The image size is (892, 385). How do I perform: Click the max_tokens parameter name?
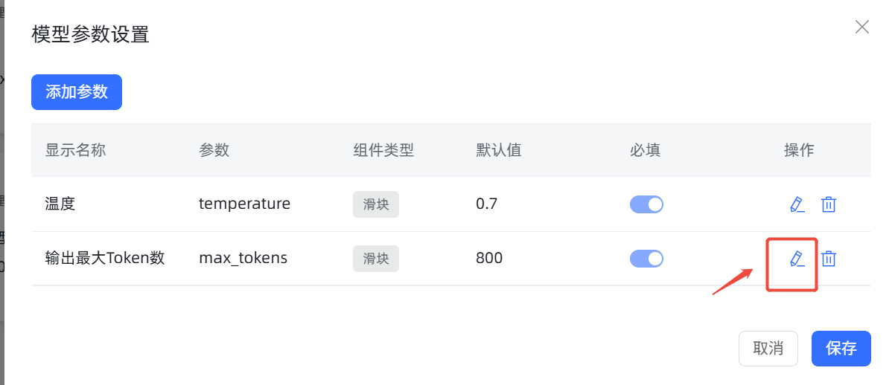click(243, 259)
